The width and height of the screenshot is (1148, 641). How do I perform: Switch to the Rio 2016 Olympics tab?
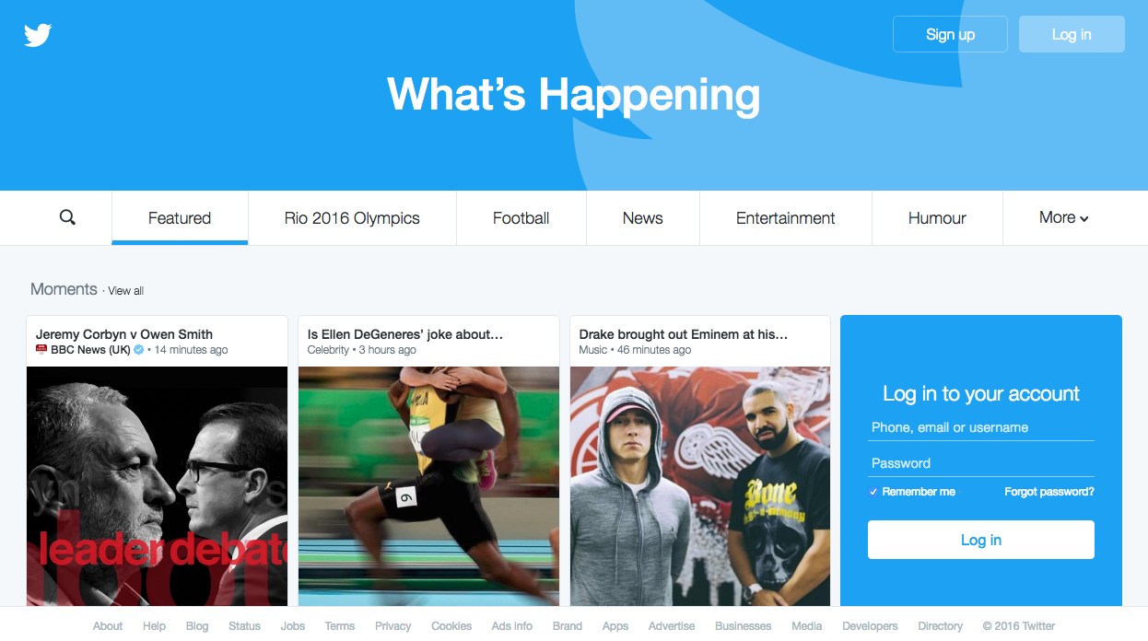coord(352,218)
